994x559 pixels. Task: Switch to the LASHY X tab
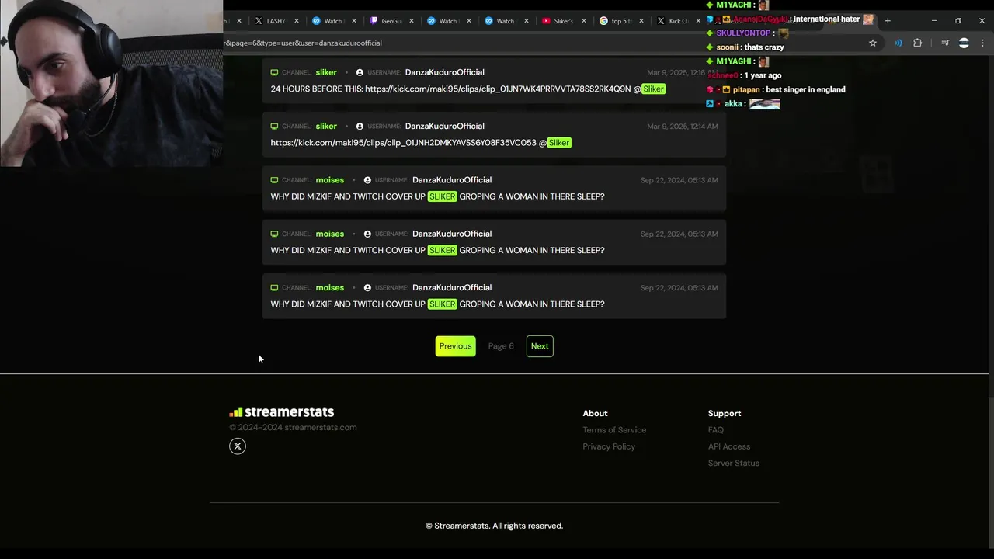click(276, 21)
